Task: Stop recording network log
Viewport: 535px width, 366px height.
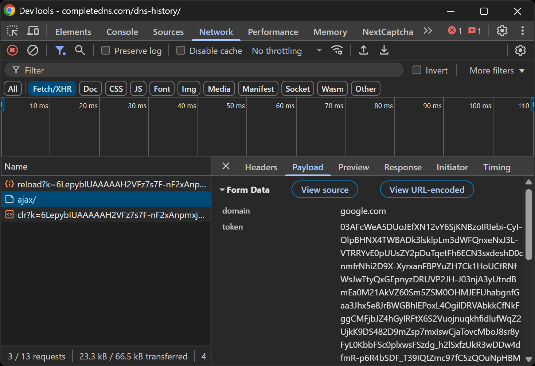Action: tap(12, 50)
